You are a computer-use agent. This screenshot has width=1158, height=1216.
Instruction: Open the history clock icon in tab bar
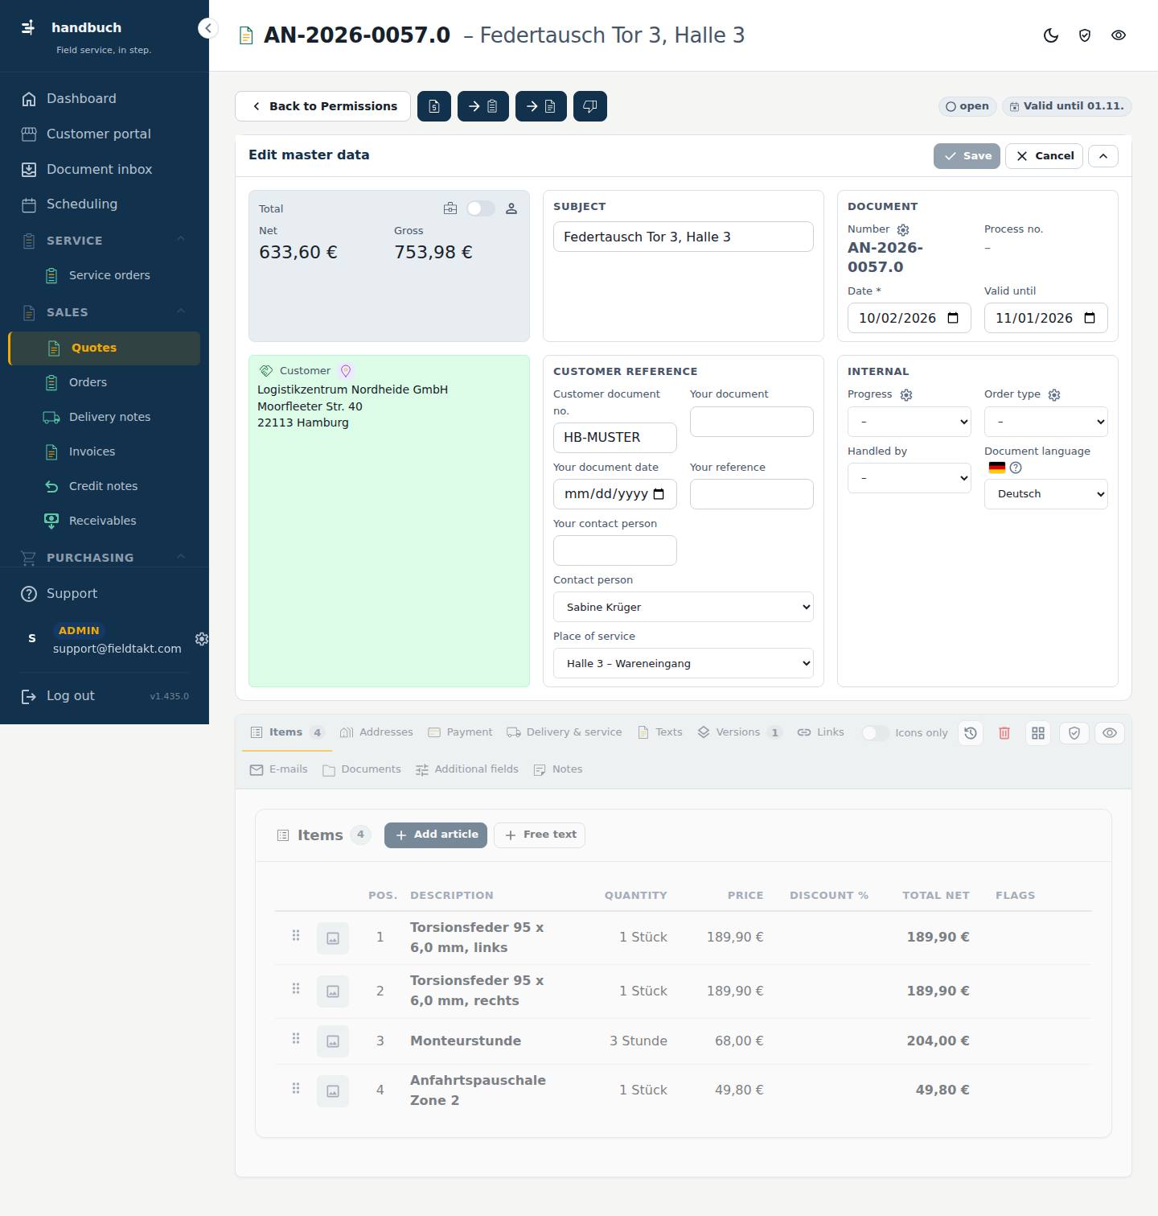coord(971,733)
